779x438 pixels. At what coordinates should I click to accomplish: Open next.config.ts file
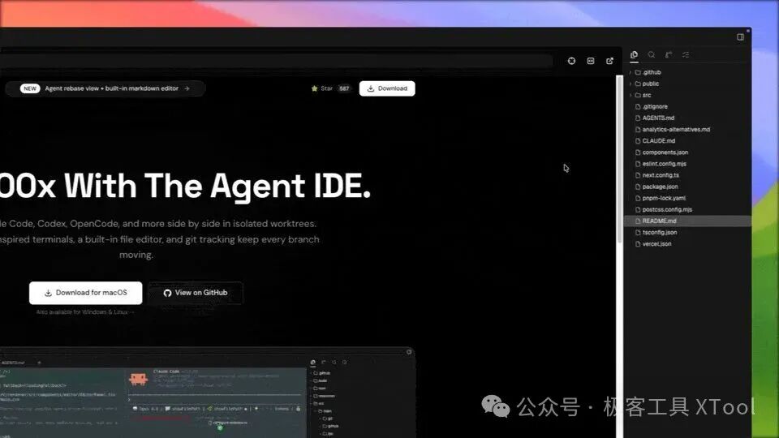(661, 175)
